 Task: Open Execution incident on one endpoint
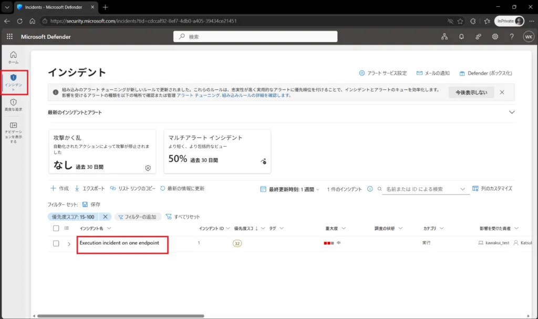[119, 243]
